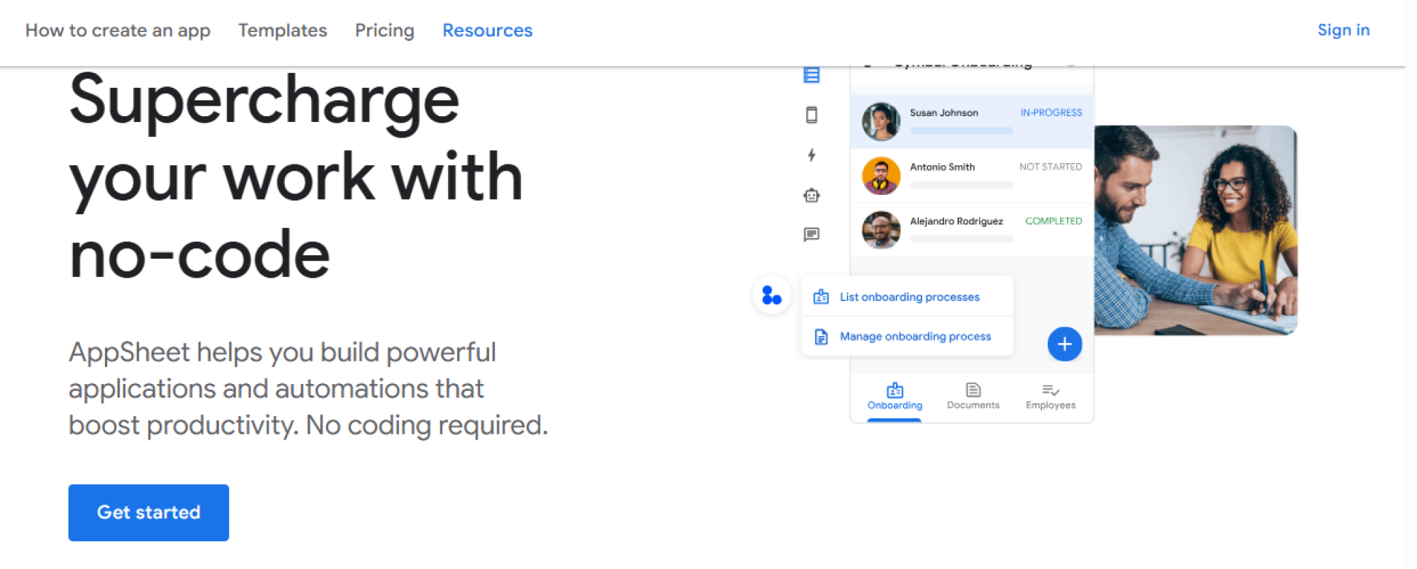Click the chat message icon in sidebar
Screen dimensions: 1417x569
tap(812, 235)
